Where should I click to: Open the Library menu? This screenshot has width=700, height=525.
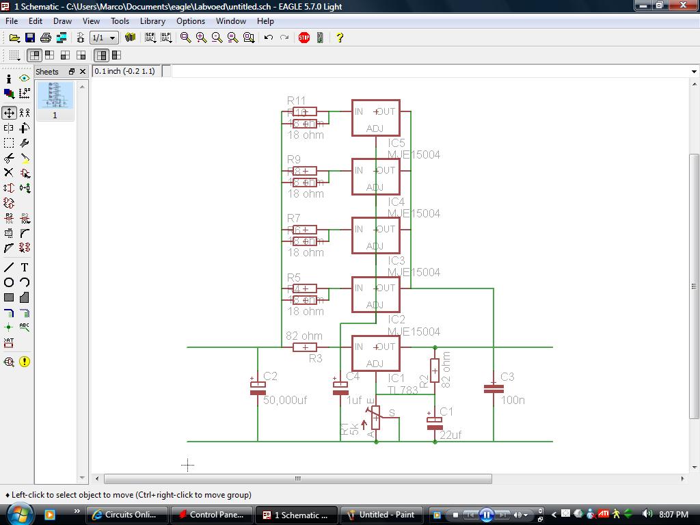tap(152, 21)
